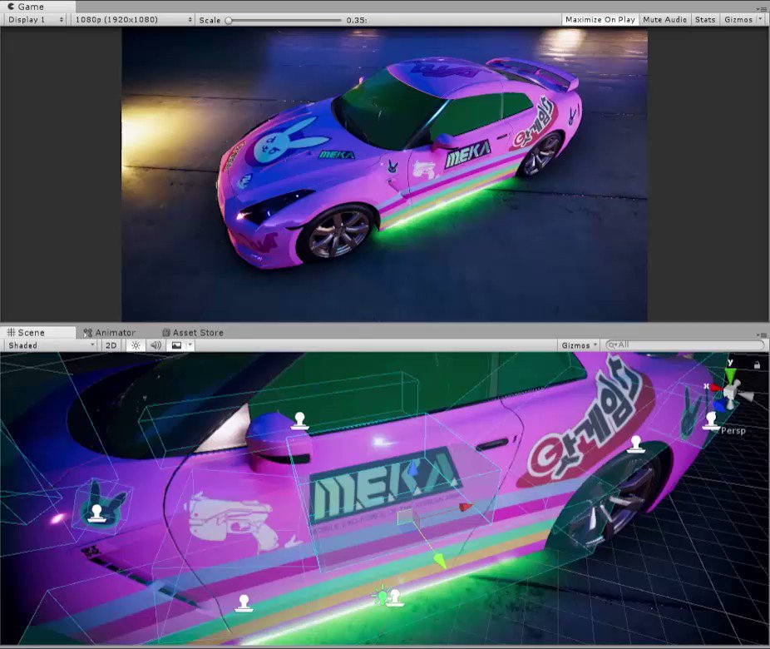Select decal stamp gizmo on bunny logo
The image size is (770, 649).
pos(96,513)
